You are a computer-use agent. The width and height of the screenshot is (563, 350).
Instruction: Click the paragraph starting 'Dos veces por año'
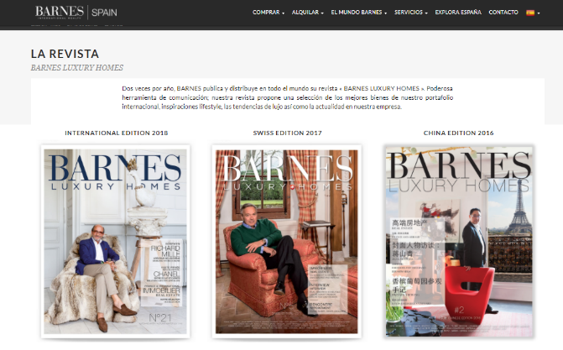click(x=287, y=97)
